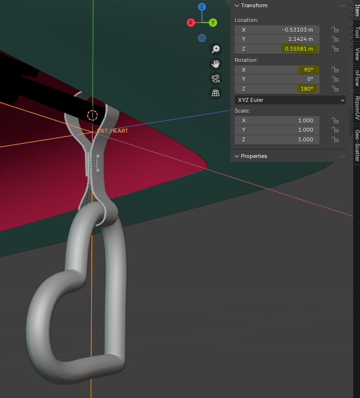Screen dimensions: 360x398
Task: Click the pan hand viewport icon
Action: (216, 63)
